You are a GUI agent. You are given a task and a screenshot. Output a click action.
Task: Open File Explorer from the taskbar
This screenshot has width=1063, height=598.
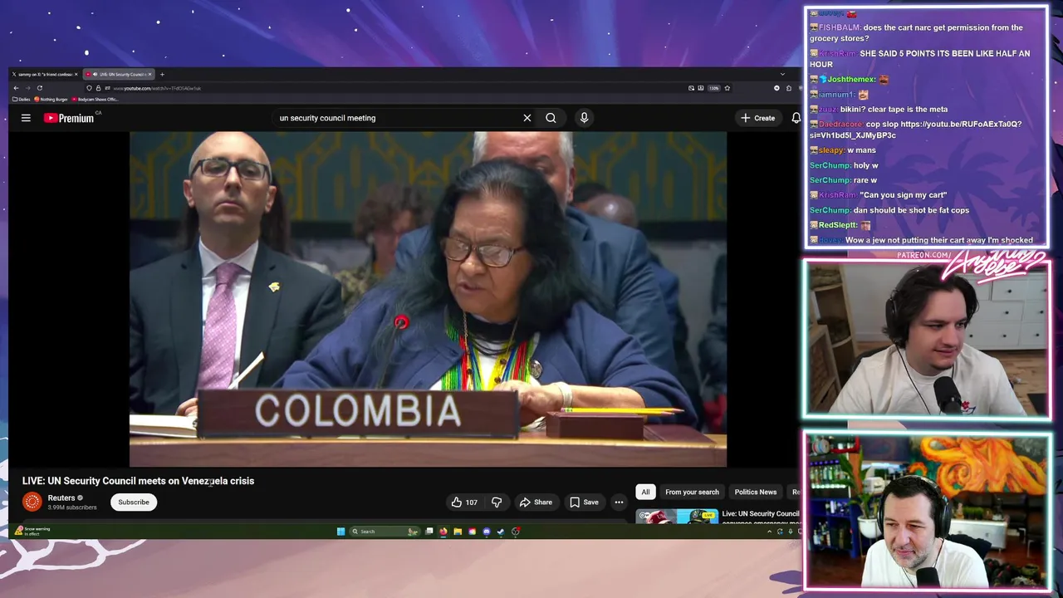(458, 532)
